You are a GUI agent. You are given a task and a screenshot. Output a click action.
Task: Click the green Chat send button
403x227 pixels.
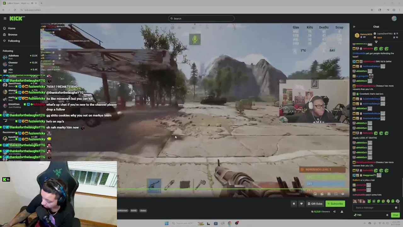[395, 215]
